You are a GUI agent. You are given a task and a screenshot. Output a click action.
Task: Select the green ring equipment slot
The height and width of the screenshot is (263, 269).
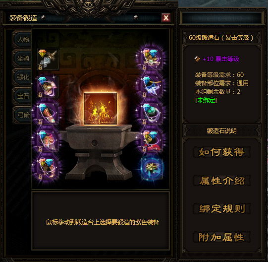coord(152,114)
